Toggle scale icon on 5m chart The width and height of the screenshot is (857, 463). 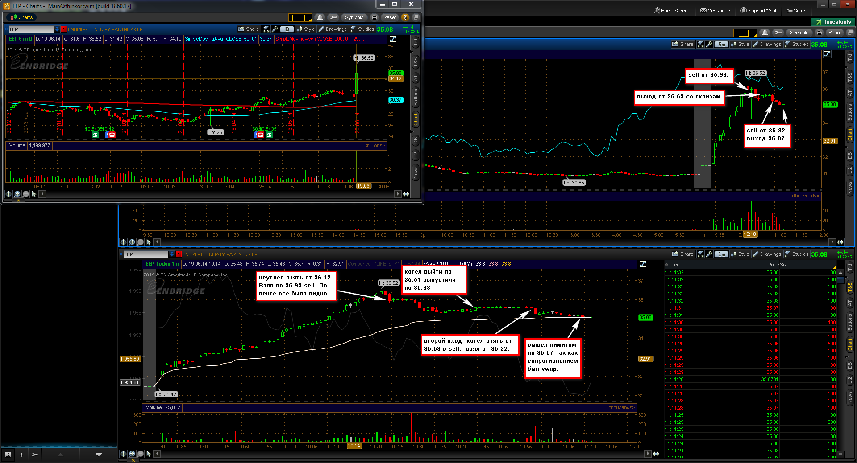pyautogui.click(x=827, y=54)
